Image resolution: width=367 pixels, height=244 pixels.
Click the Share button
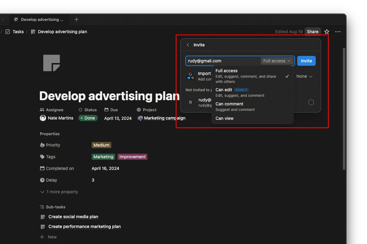[313, 32]
